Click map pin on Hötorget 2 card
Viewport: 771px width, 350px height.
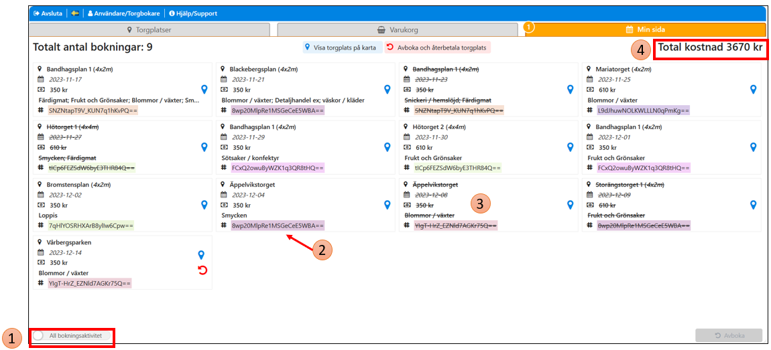coord(570,147)
